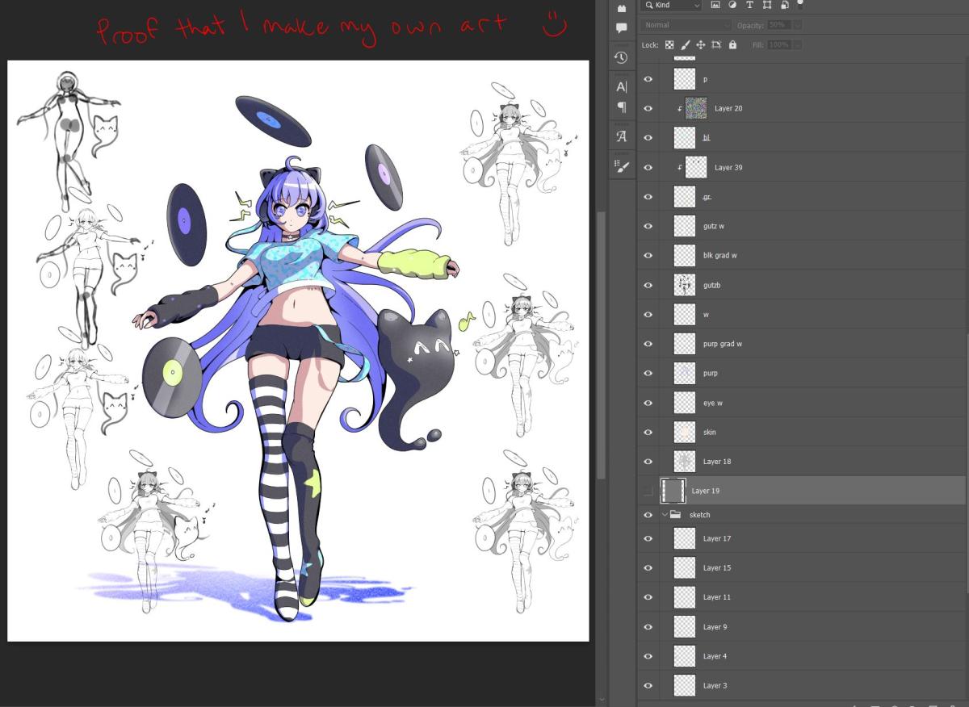Open the Glyphs panel icon
969x707 pixels.
621,136
